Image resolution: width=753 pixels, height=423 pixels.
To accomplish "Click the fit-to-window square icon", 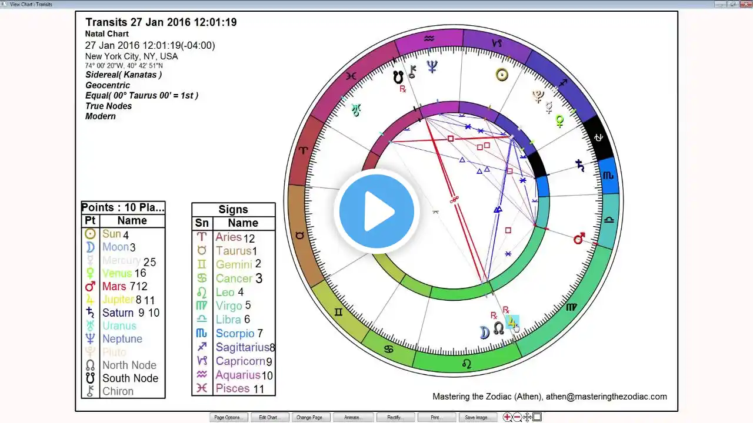I will 537,417.
